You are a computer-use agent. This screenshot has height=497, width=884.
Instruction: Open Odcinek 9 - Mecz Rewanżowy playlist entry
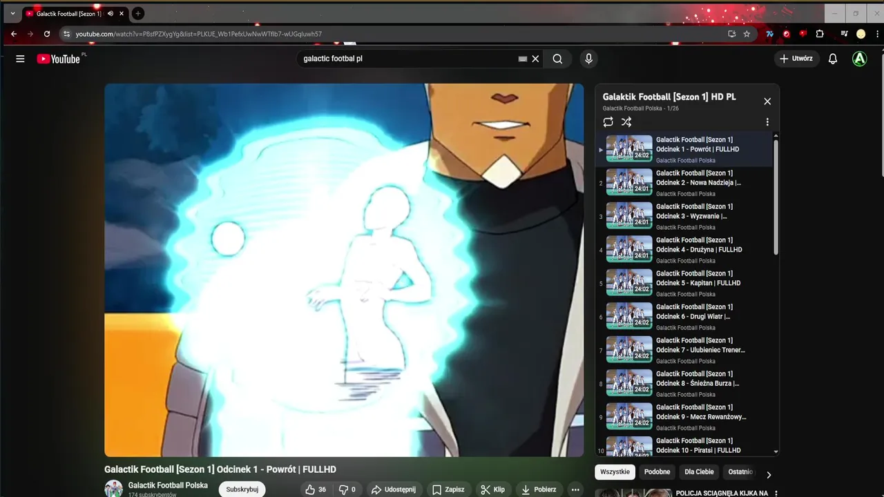click(685, 417)
